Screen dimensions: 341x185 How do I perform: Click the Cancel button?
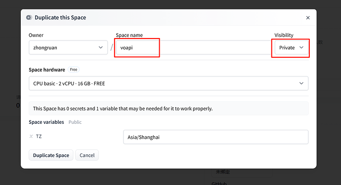(87, 155)
